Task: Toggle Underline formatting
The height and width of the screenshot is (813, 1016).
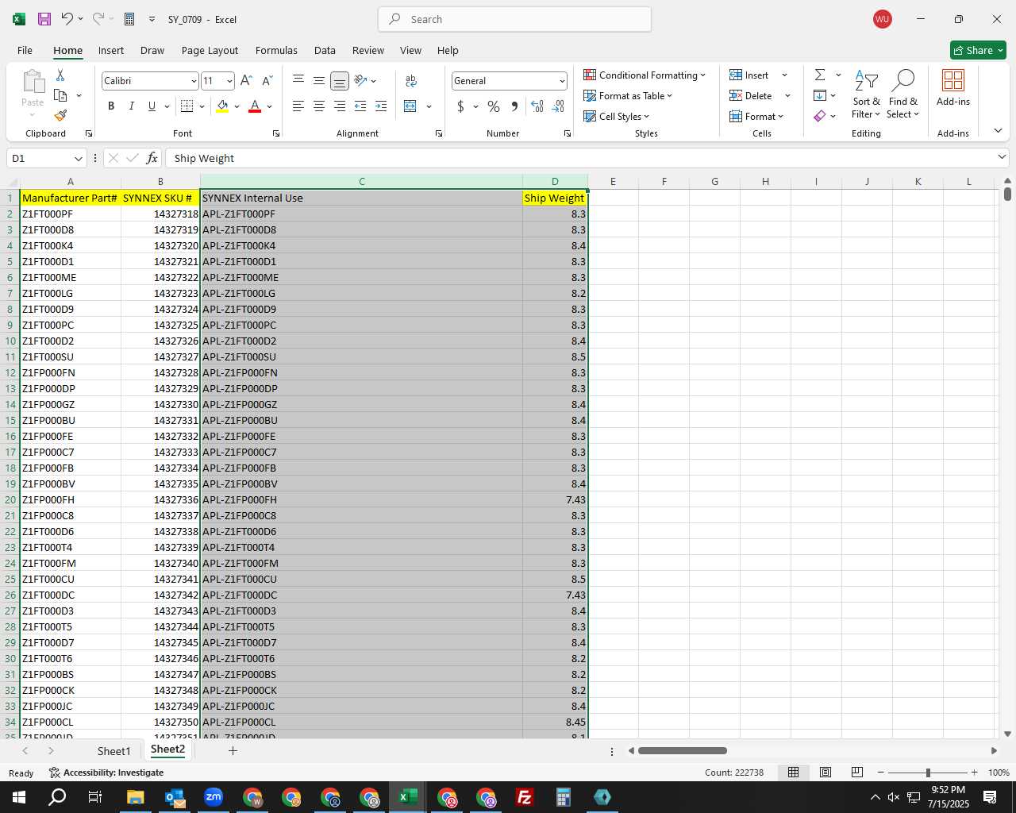Action: click(152, 106)
